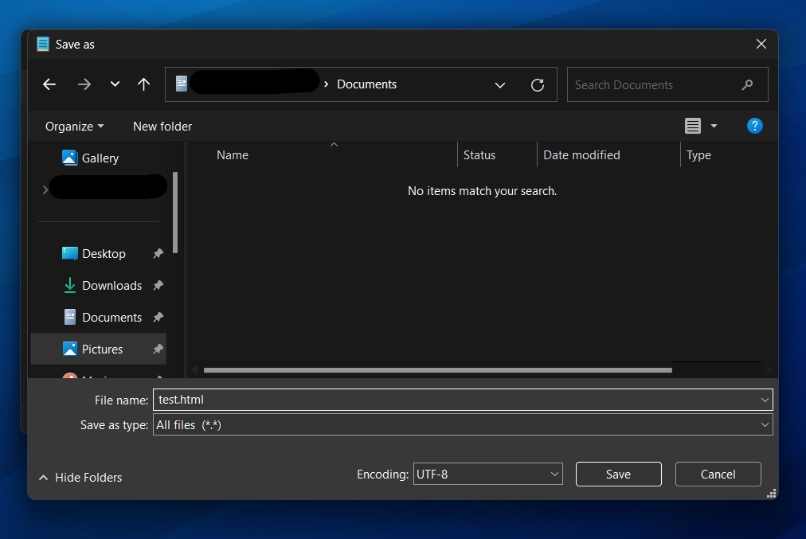The width and height of the screenshot is (806, 539).
Task: Select Gallery in the navigation pane
Action: 100,158
